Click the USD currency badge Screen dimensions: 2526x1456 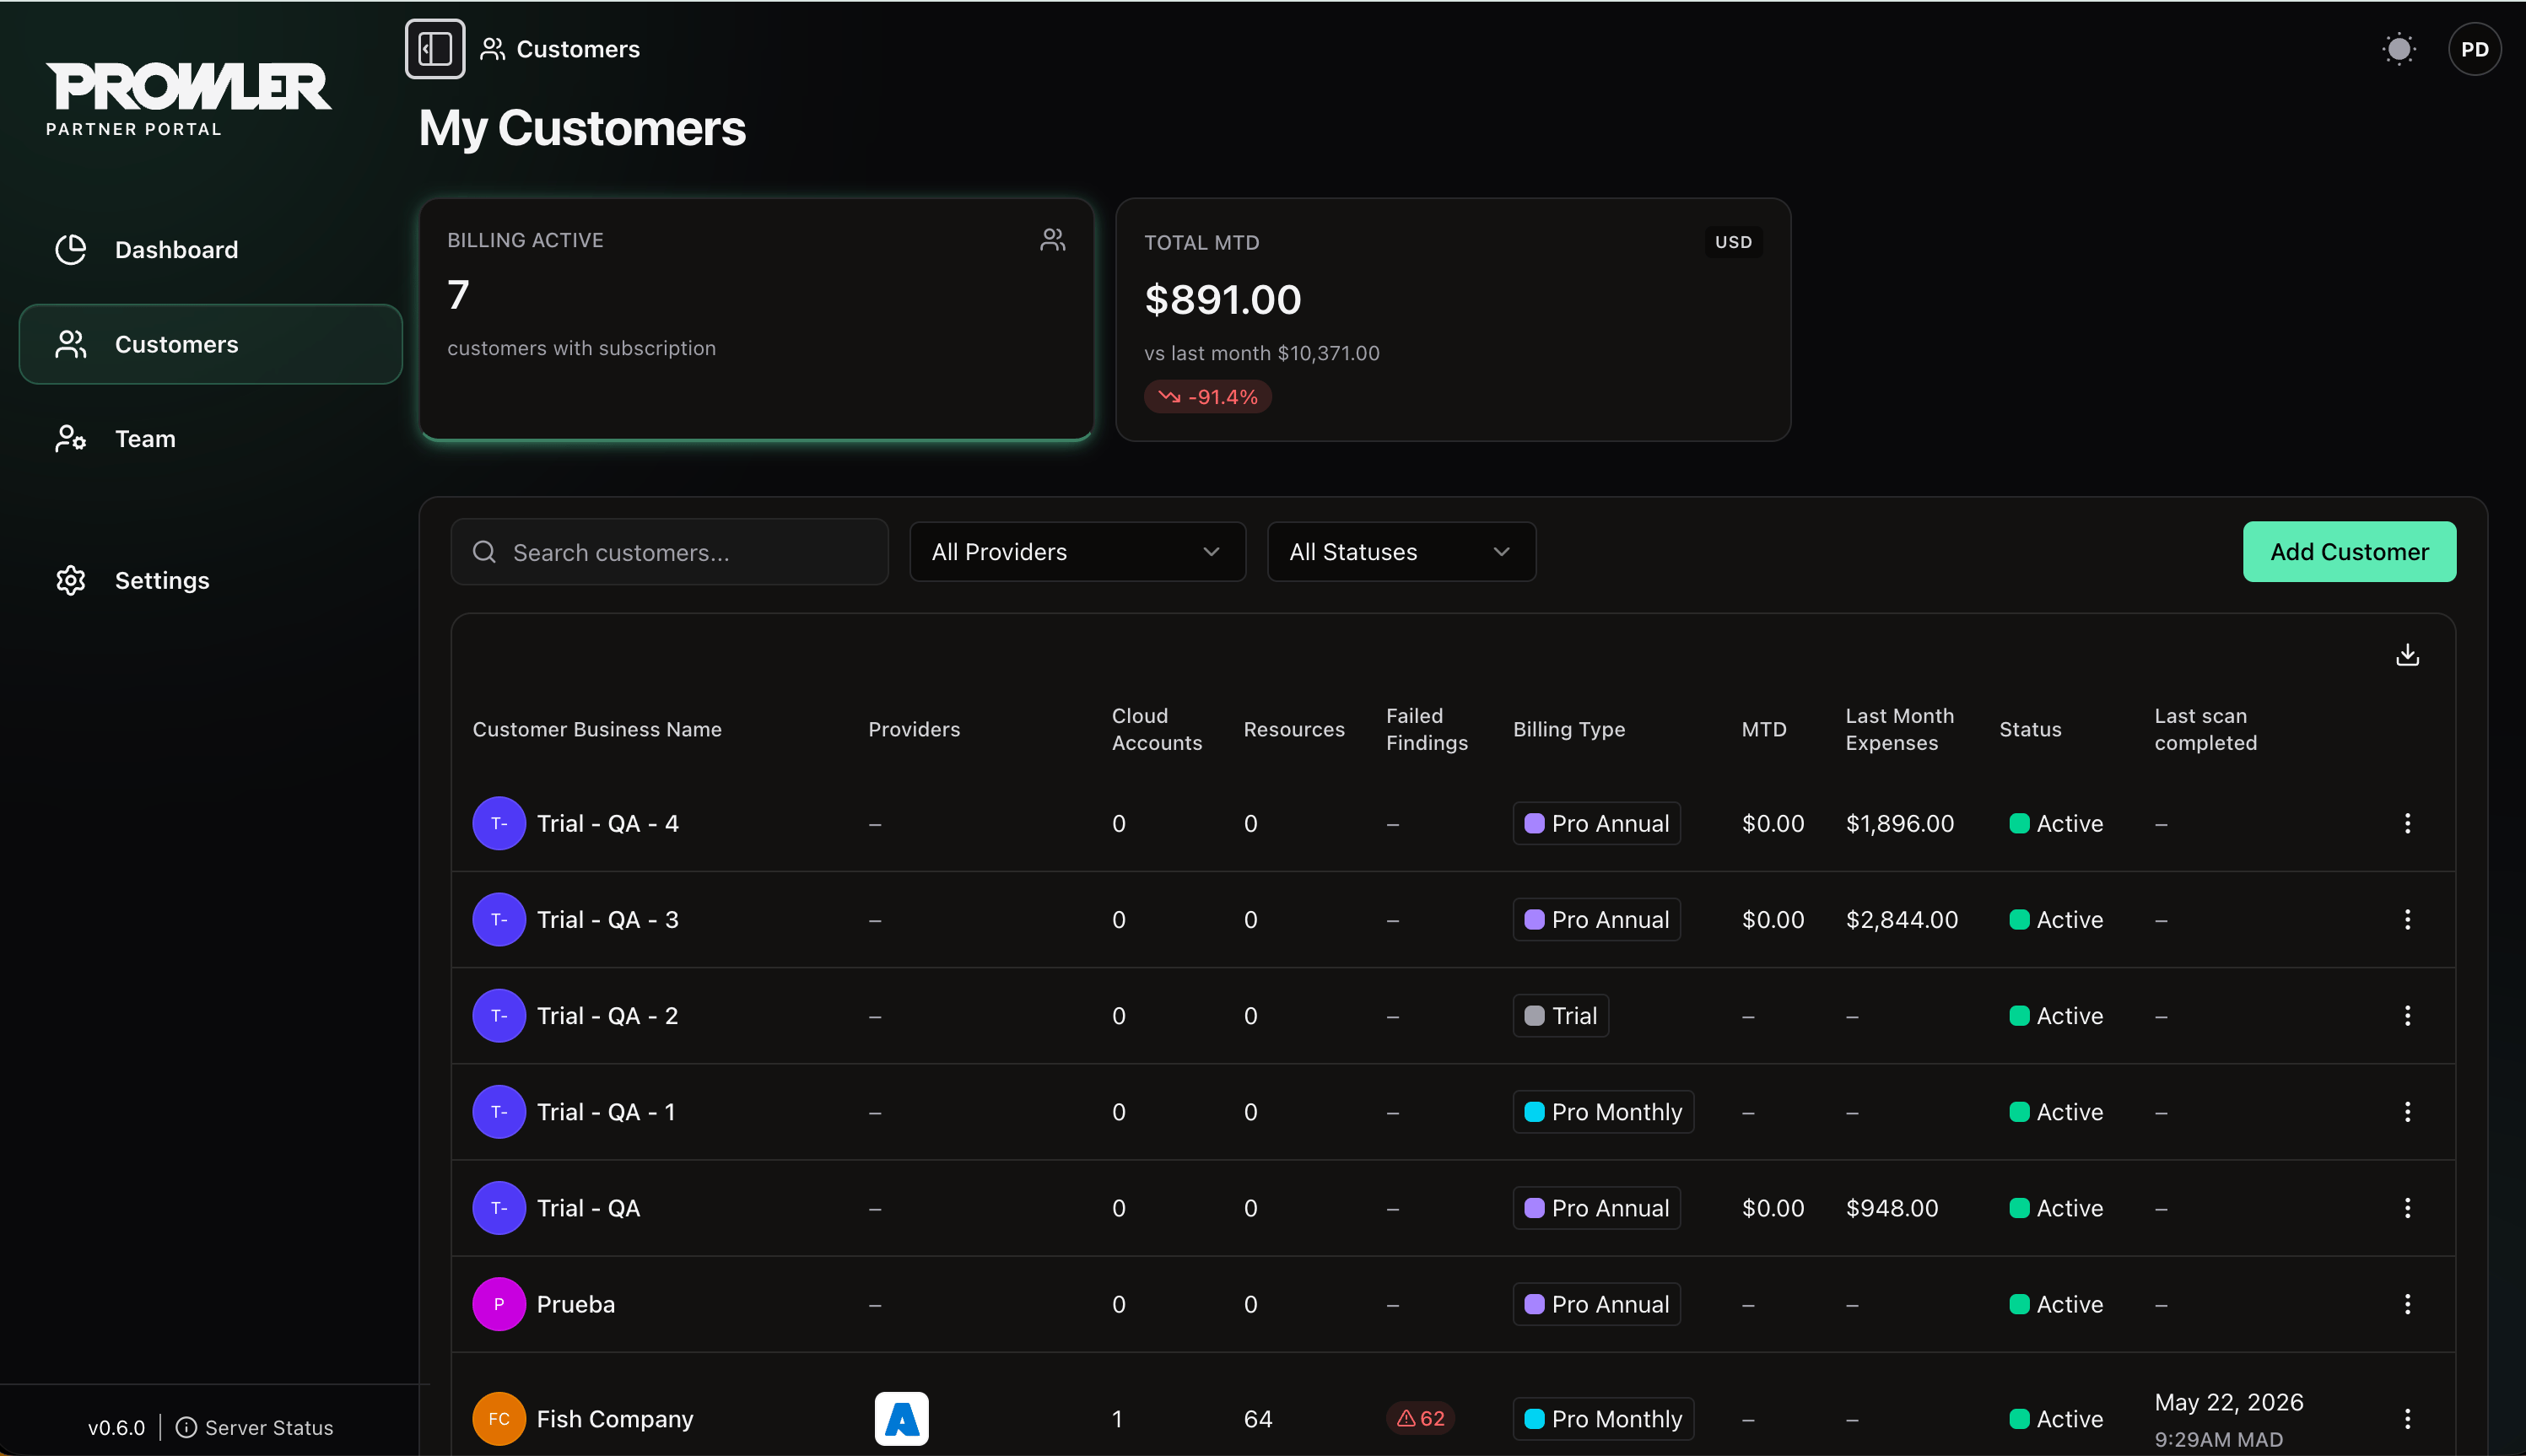pyautogui.click(x=1733, y=242)
